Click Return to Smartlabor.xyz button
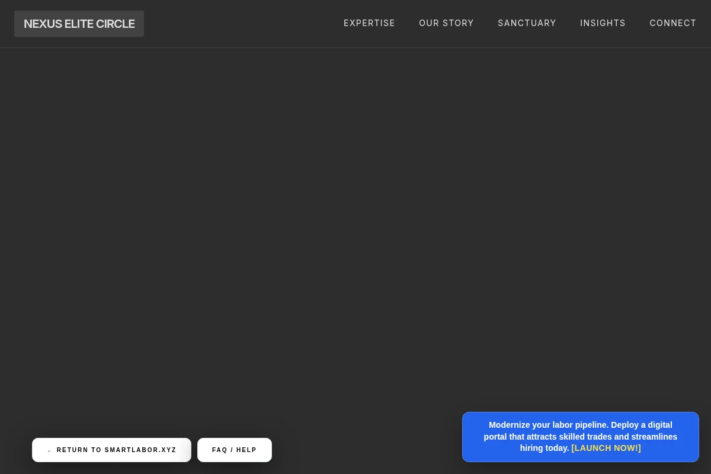The image size is (711, 474). (x=111, y=450)
